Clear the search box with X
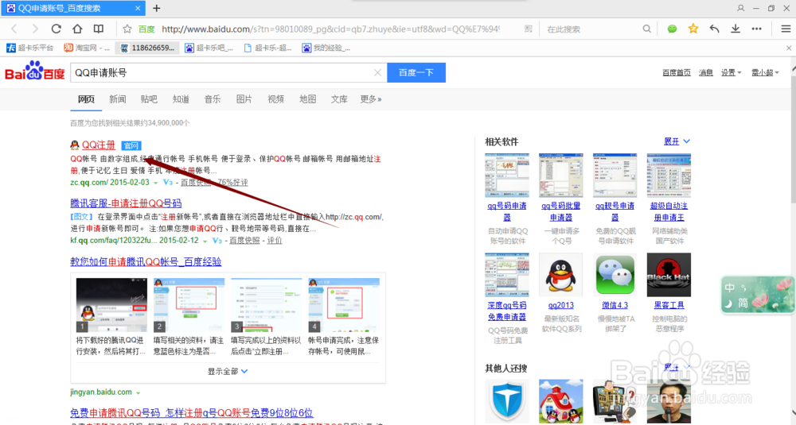Viewport: 796px width, 425px height. 377,73
